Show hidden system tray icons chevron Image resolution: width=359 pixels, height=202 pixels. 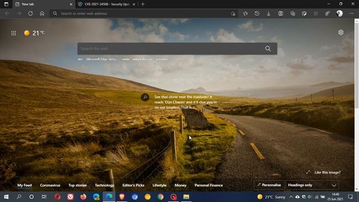(x=291, y=197)
